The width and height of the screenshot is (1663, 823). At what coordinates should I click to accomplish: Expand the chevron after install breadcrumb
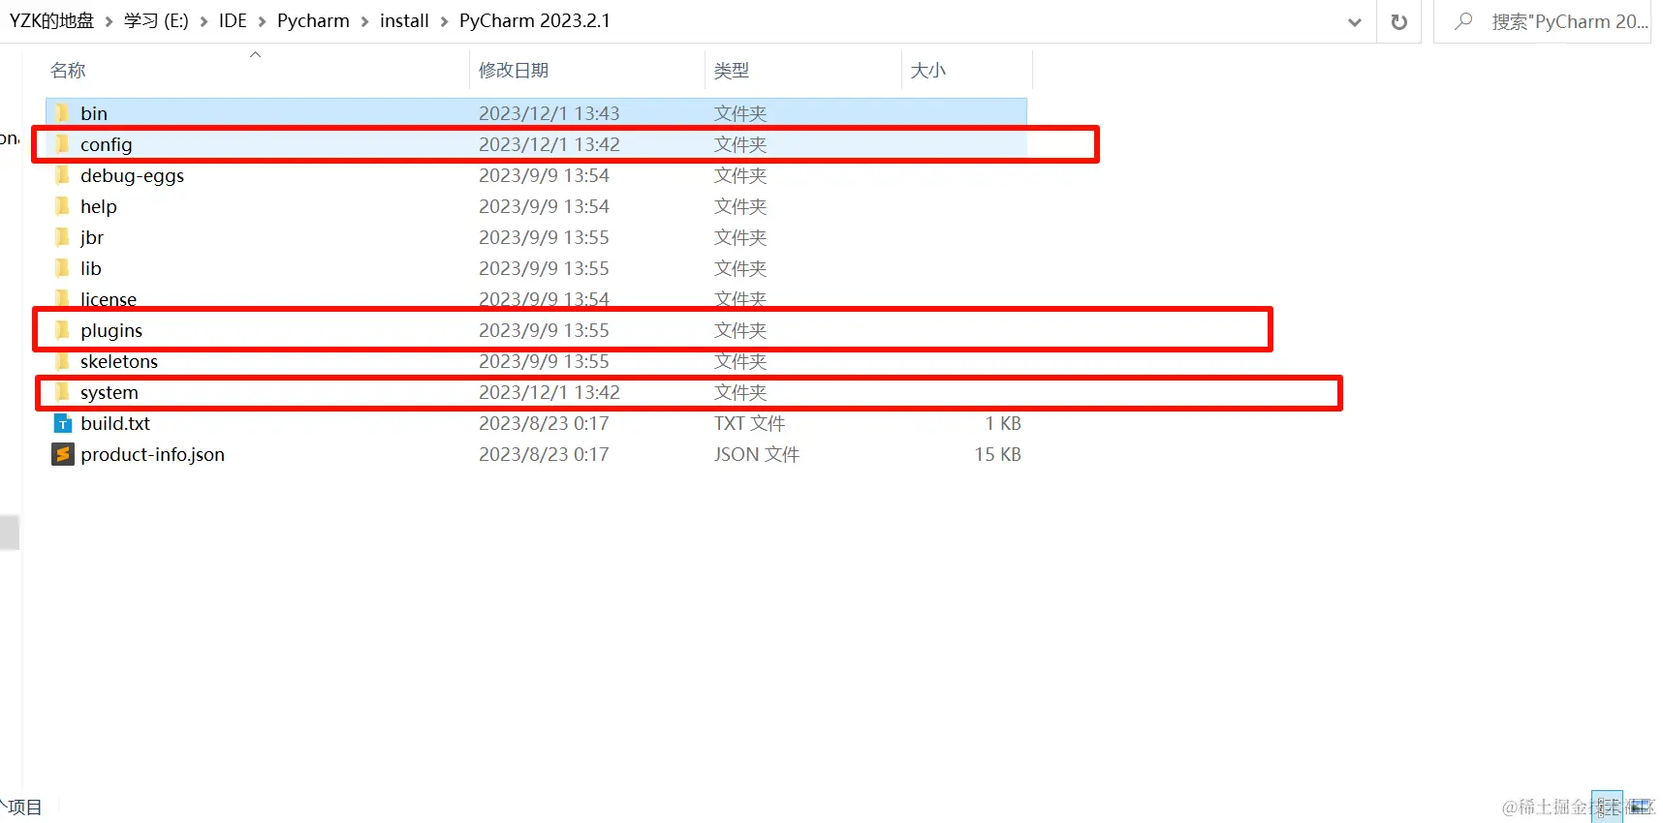444,21
